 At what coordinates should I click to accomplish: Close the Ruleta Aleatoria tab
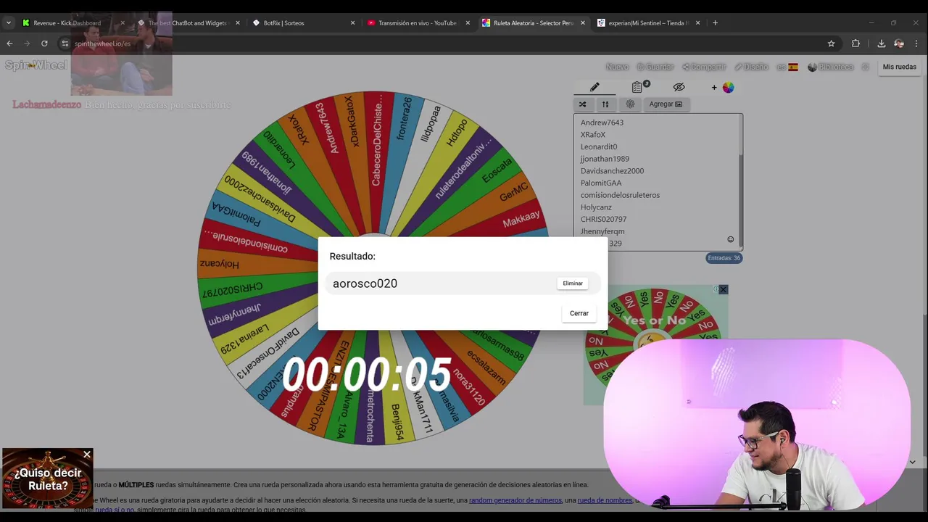[x=582, y=23]
